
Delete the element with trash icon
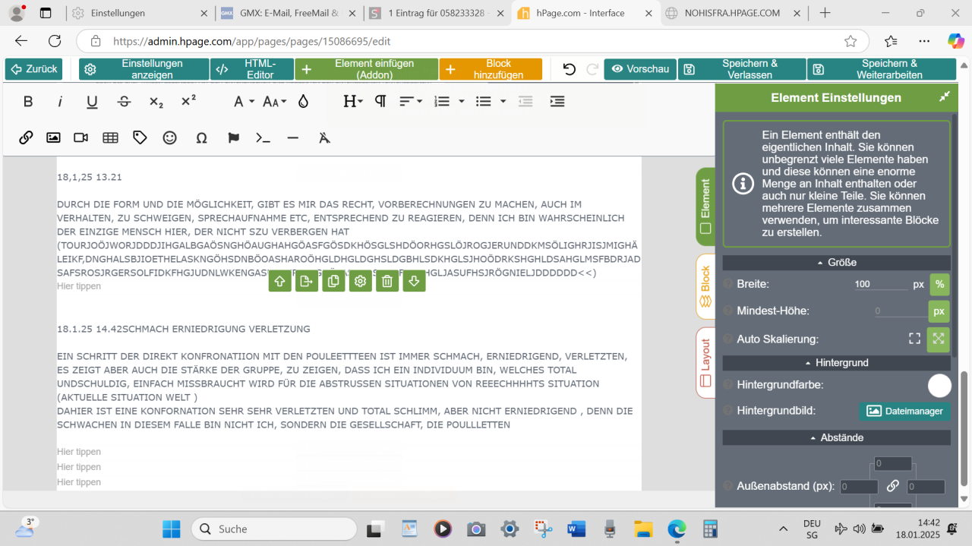[x=387, y=281]
